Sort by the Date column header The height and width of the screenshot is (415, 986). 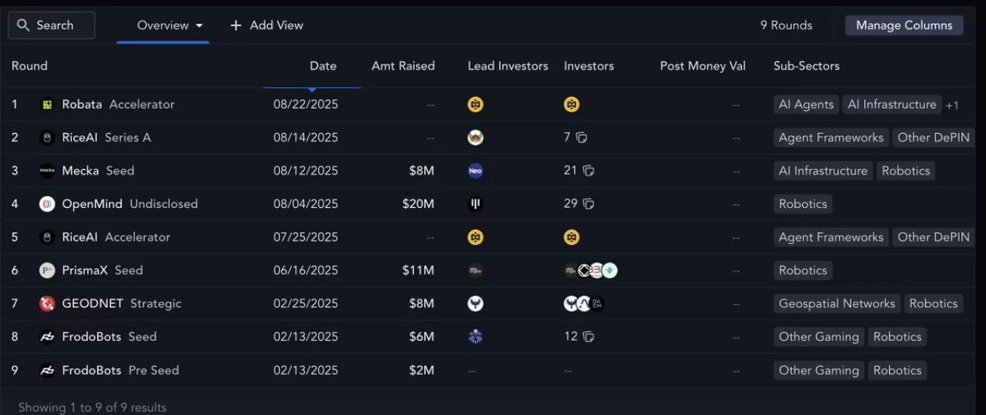point(323,66)
